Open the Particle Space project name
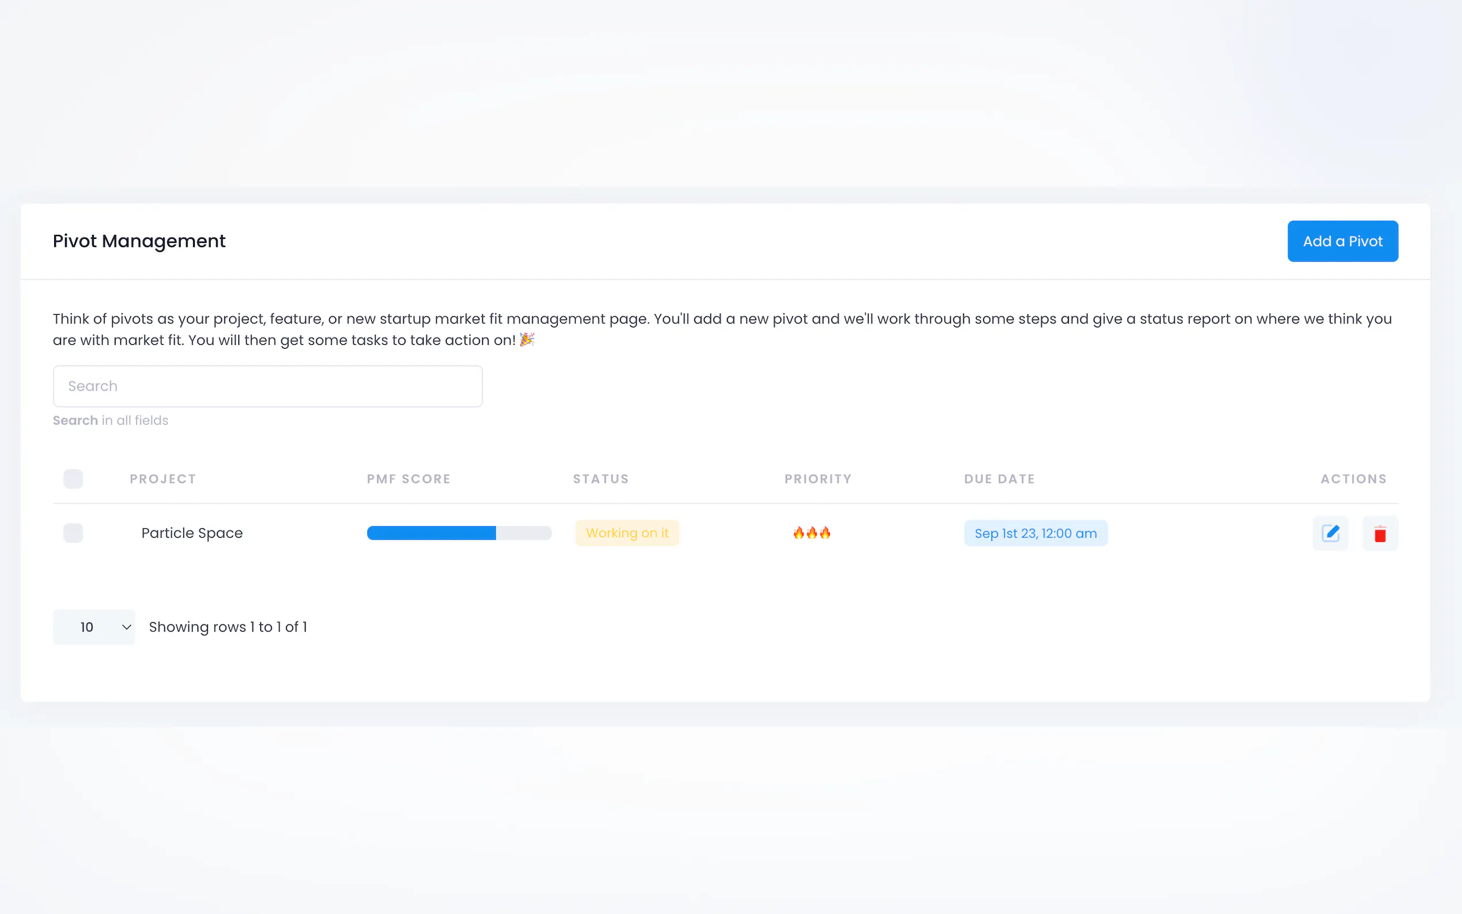The image size is (1462, 914). pos(192,533)
